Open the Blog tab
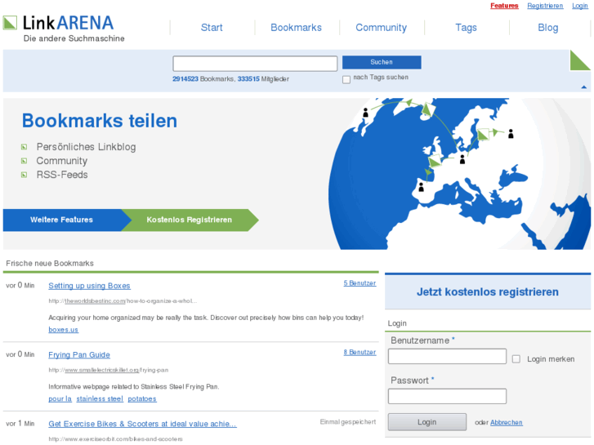The height and width of the screenshot is (445, 594). [548, 28]
